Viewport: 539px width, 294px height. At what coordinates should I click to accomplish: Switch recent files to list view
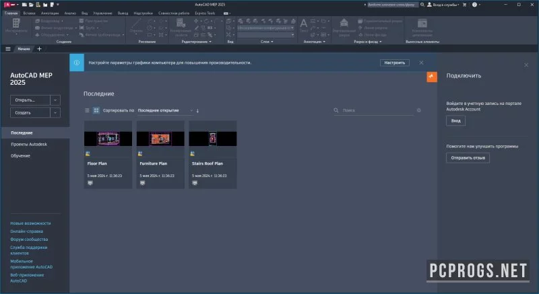pos(87,110)
